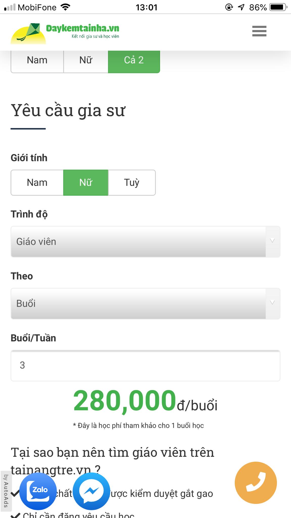Choose the green Cả 2 option
Image resolution: width=291 pixels, height=518 pixels.
coord(134,61)
